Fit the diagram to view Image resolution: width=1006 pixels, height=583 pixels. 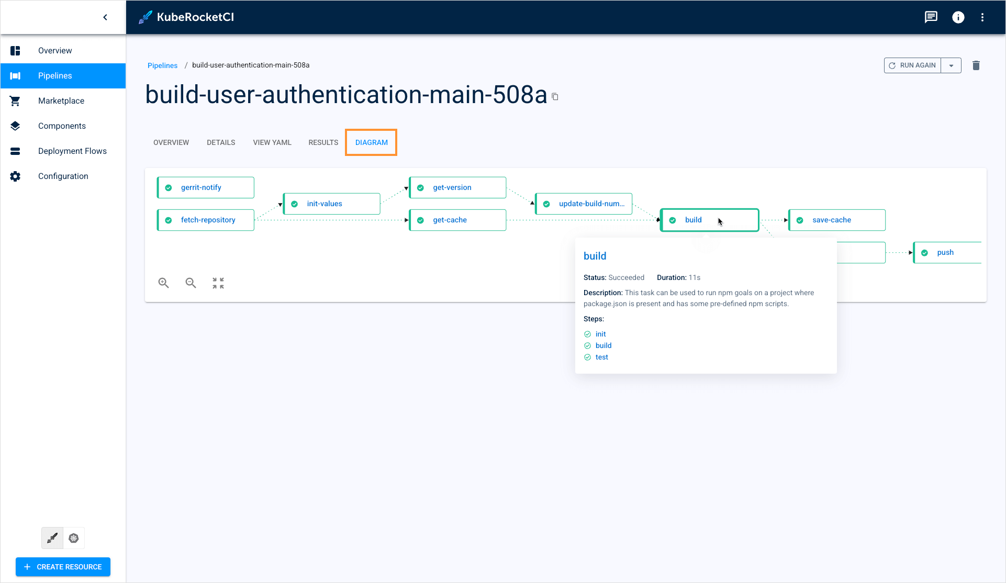[218, 283]
